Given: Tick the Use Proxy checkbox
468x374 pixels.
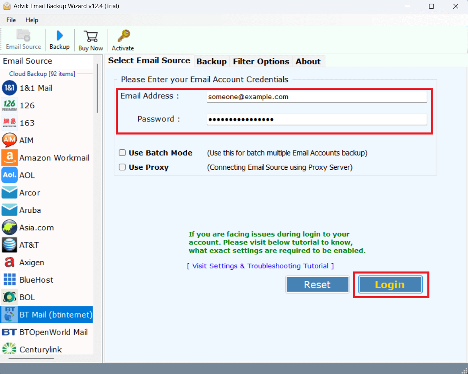Looking at the screenshot, I should click(122, 167).
